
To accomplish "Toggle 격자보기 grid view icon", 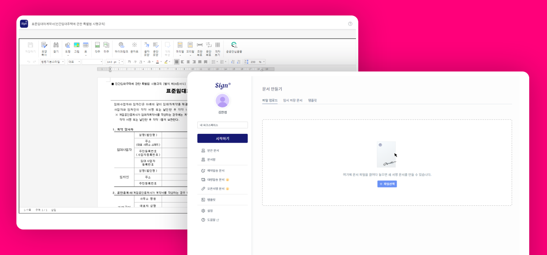I will [x=217, y=48].
